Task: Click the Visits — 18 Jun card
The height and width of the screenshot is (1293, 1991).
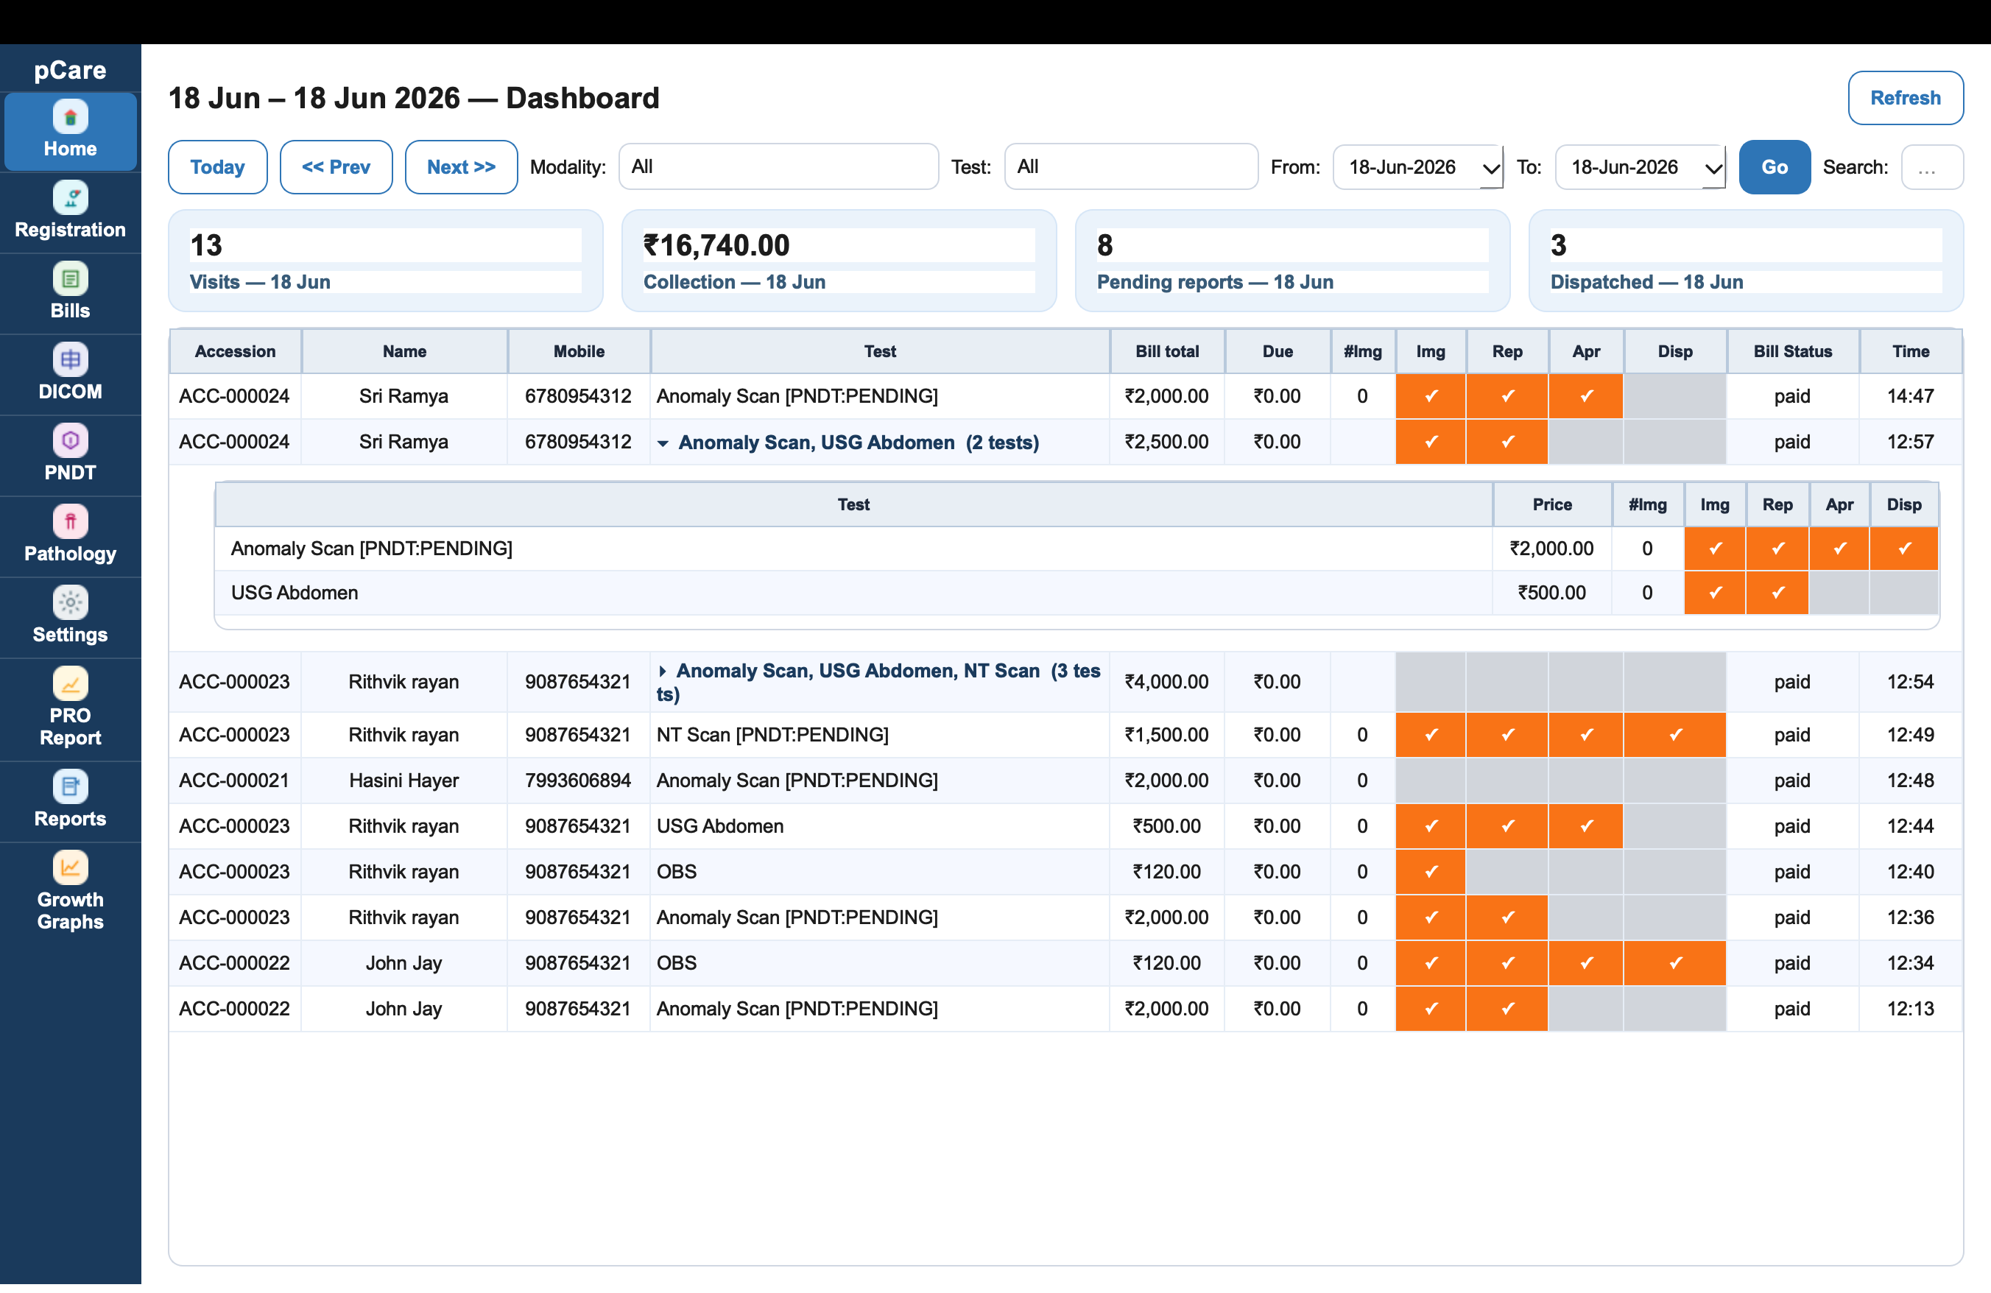Action: 385,261
